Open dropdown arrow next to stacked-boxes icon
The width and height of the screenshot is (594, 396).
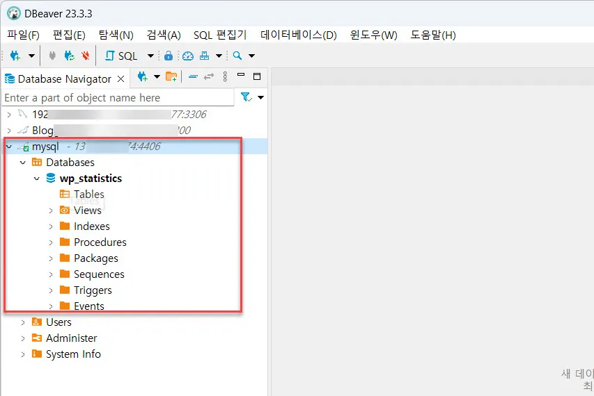pos(219,56)
